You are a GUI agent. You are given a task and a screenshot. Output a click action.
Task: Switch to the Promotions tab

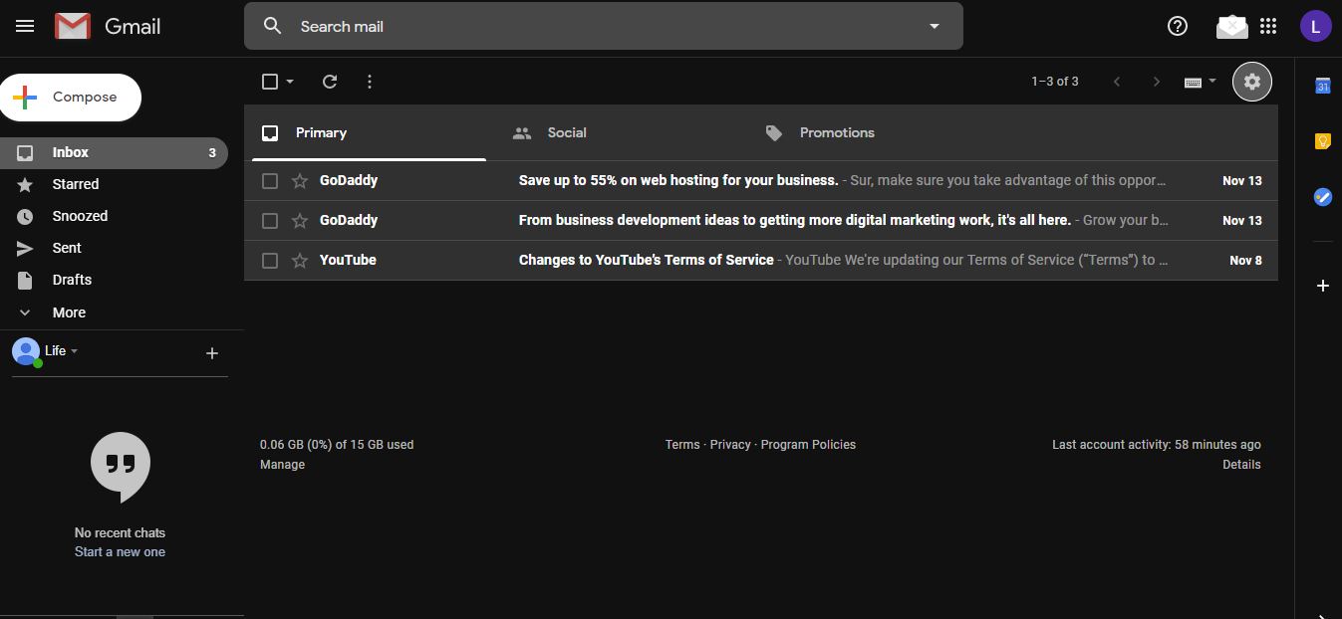836,133
